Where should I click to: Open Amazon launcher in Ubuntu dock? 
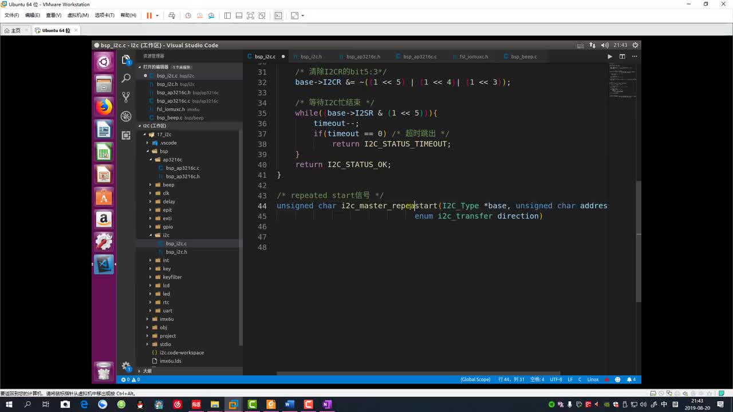[x=104, y=219]
